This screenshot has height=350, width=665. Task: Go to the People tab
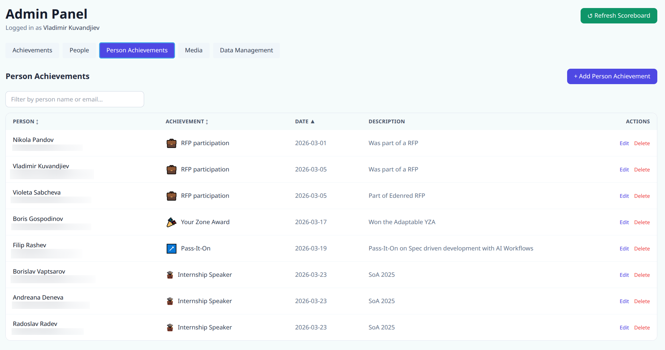(x=79, y=50)
